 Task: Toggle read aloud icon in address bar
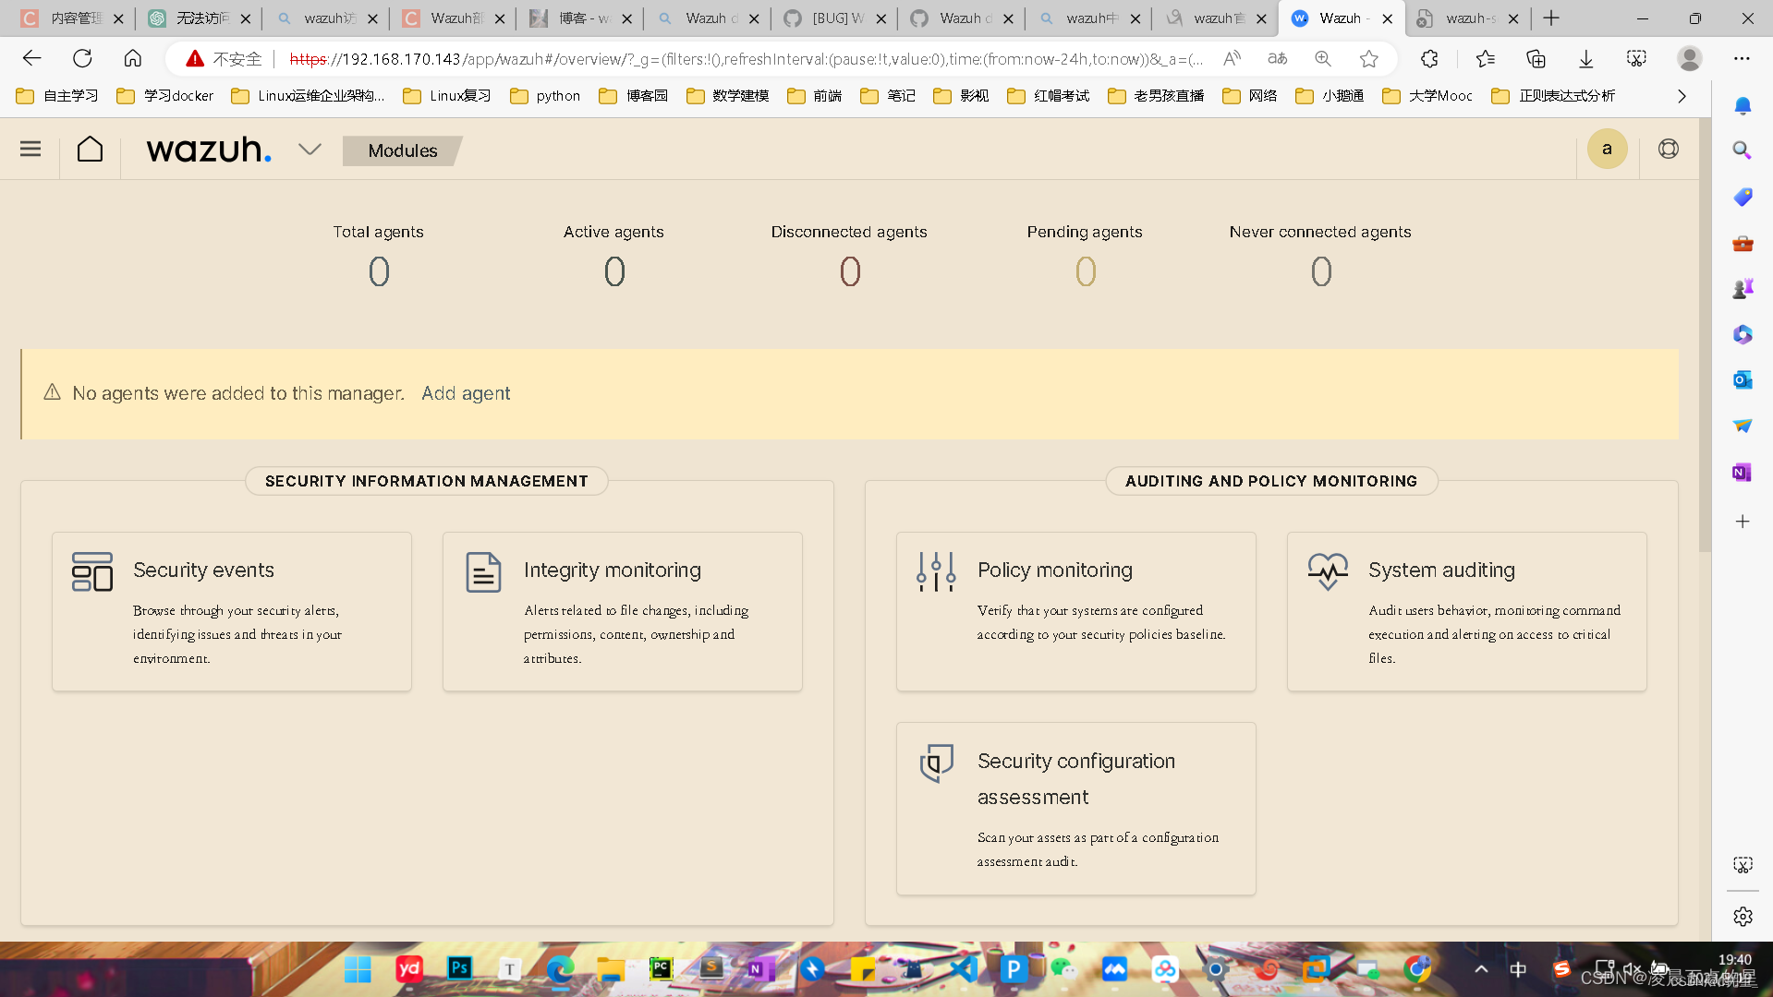(1232, 59)
